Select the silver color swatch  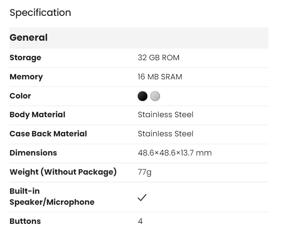tap(155, 96)
